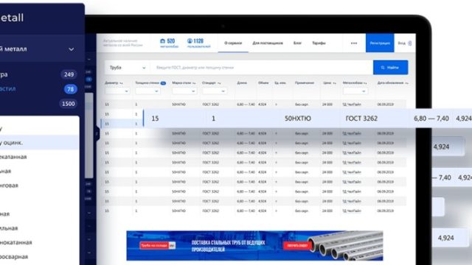
Task: Click the blue Регистрация button
Action: tap(380, 43)
